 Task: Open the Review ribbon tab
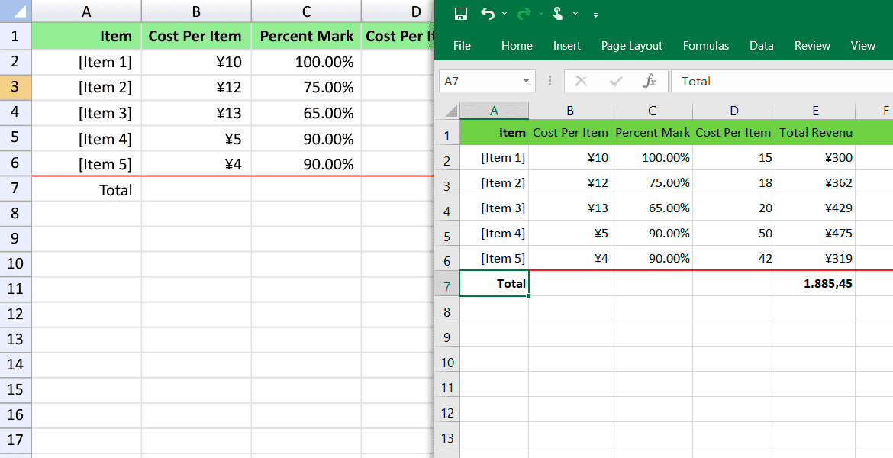click(813, 46)
